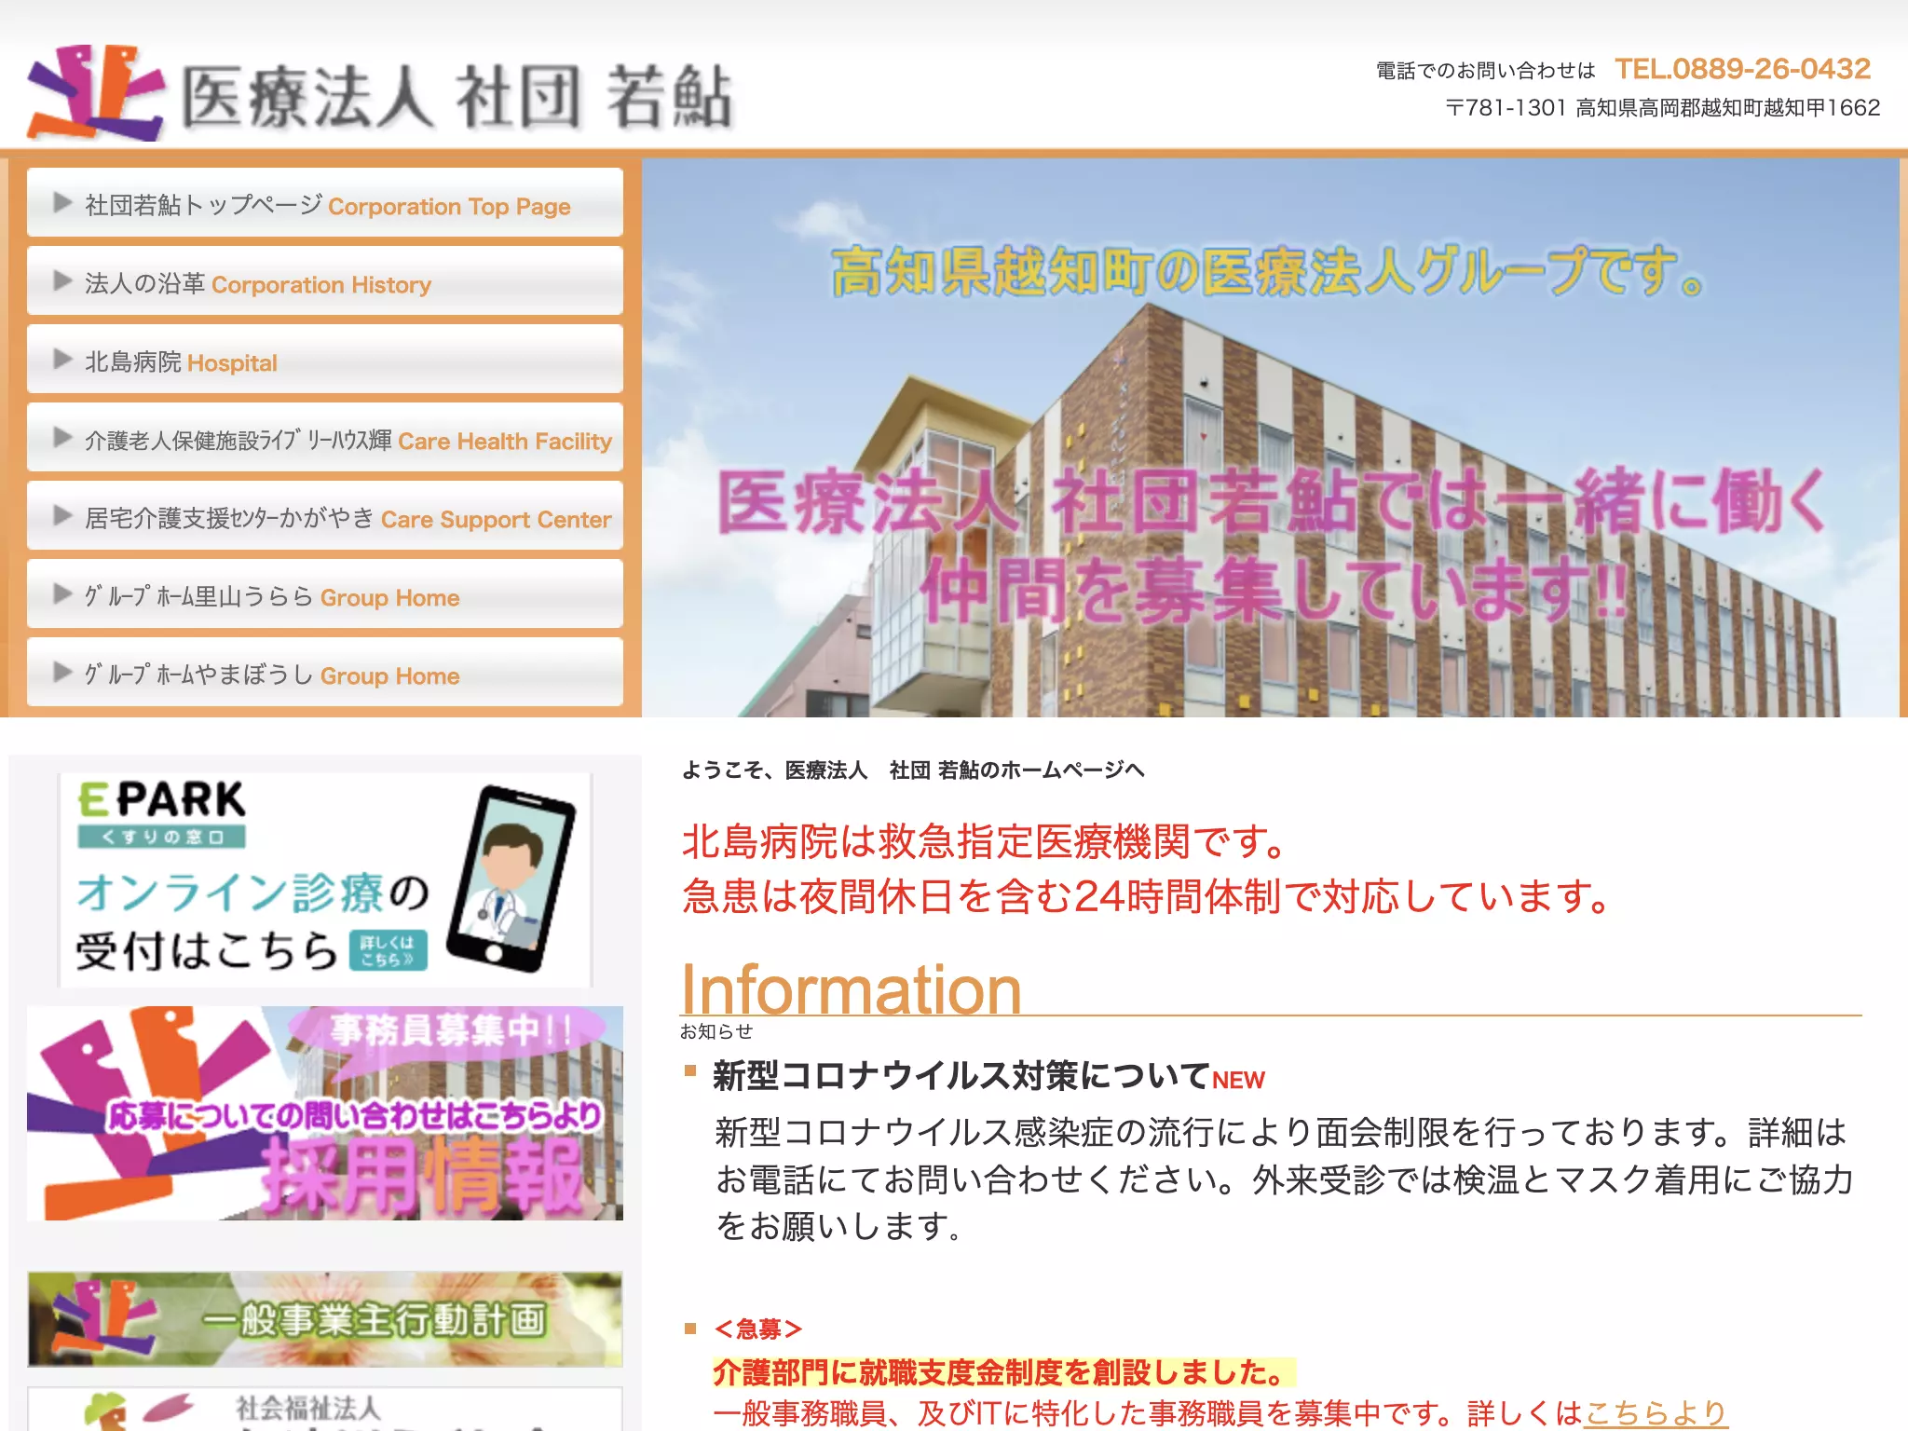This screenshot has width=1908, height=1431.
Task: Click 新型コロナウイルス対策について heading
Action: (x=961, y=1076)
